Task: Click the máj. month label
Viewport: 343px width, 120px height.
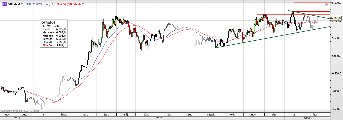Action: [126, 115]
